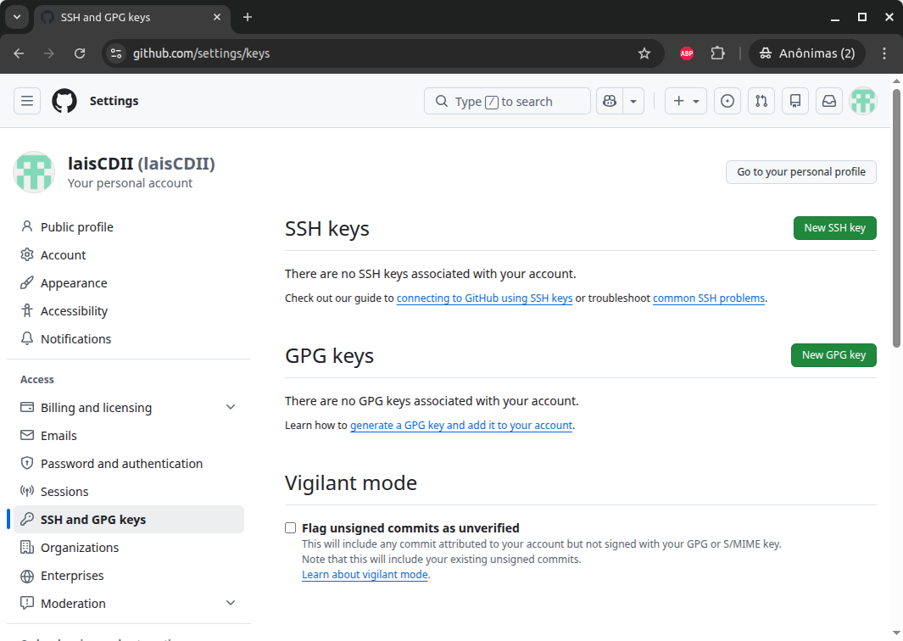Open the Repositories icon in the header
This screenshot has width=903, height=641.
click(795, 101)
